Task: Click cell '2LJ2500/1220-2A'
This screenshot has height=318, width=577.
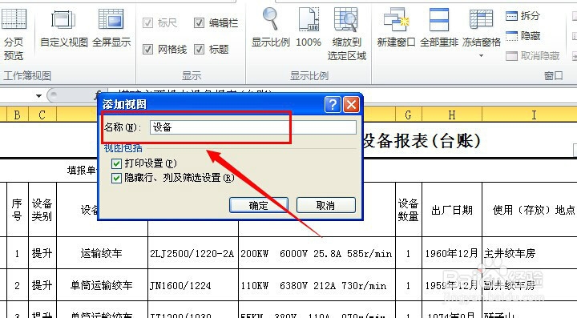Action: click(x=192, y=253)
